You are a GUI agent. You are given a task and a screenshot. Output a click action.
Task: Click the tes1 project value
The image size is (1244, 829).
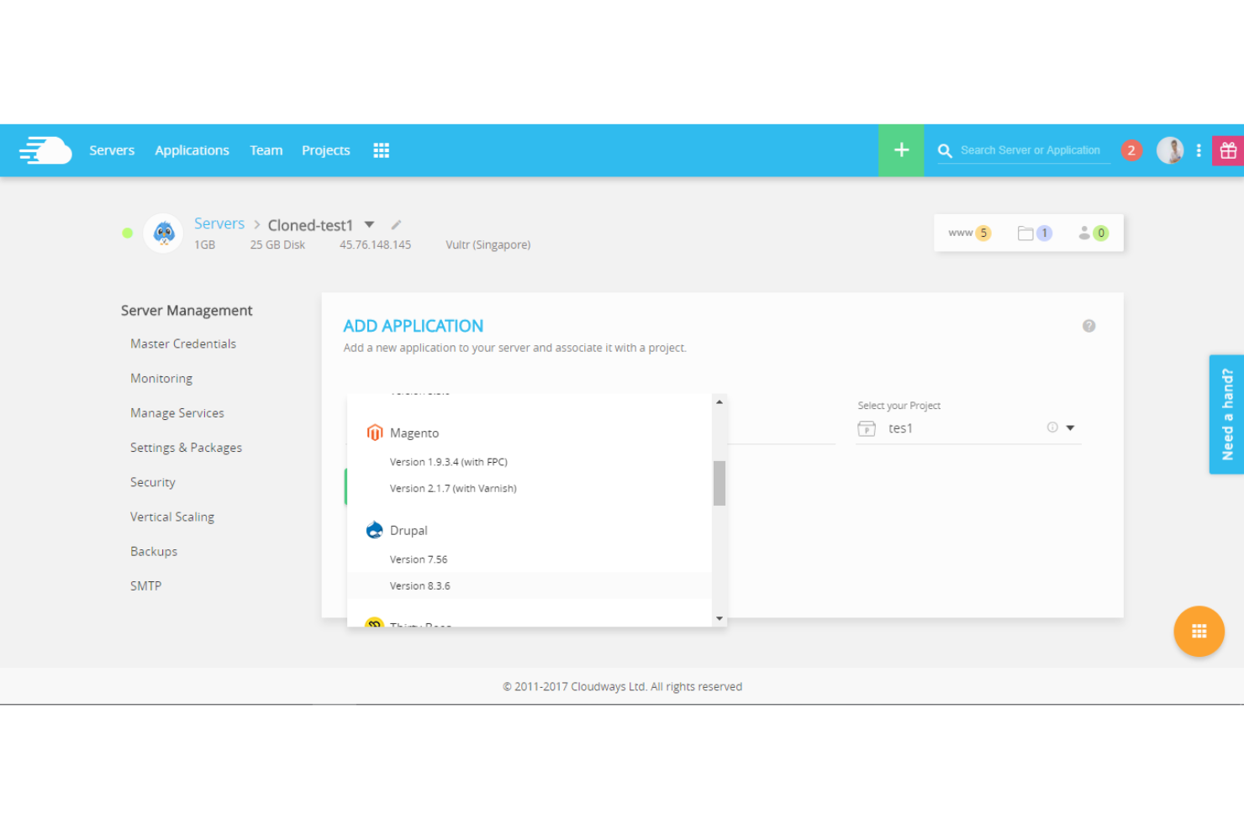(900, 428)
